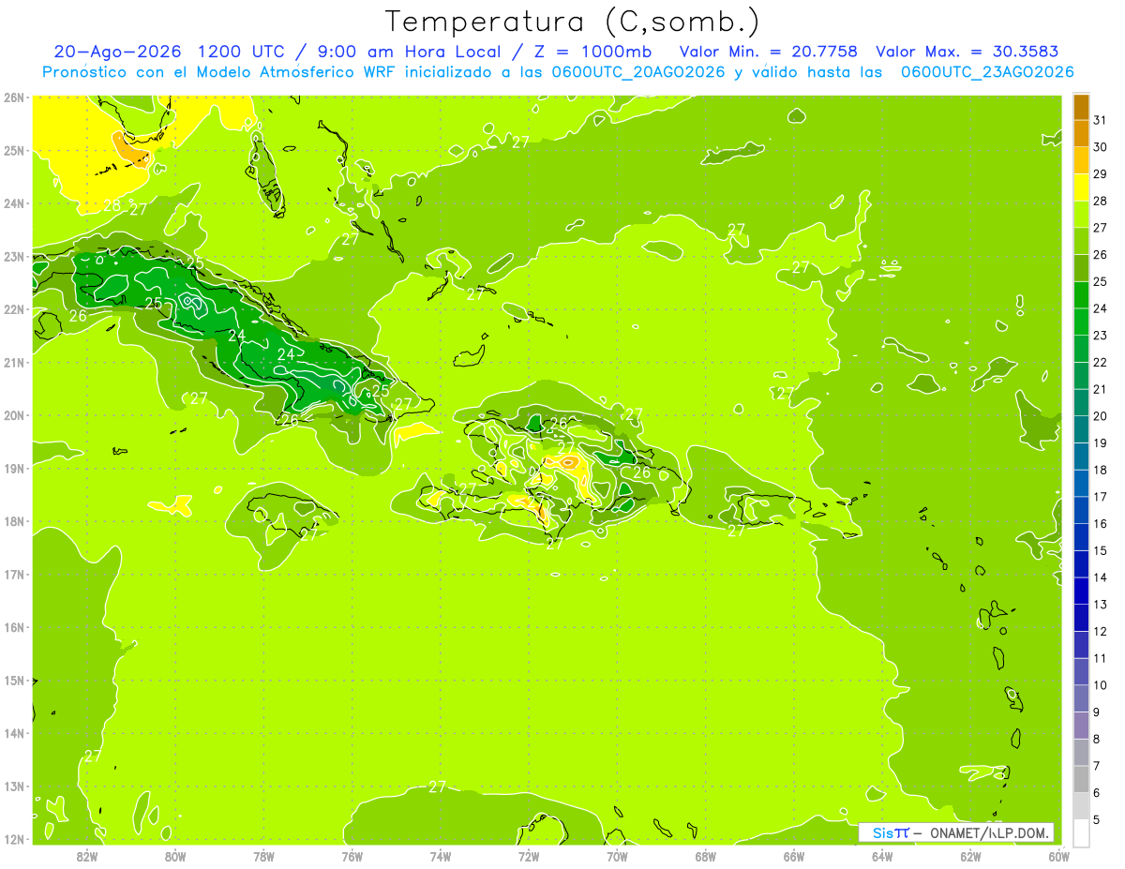Click the "Valor Max. = 30.3583" readout
Viewport: 1125px width, 869px height.
pos(969,52)
